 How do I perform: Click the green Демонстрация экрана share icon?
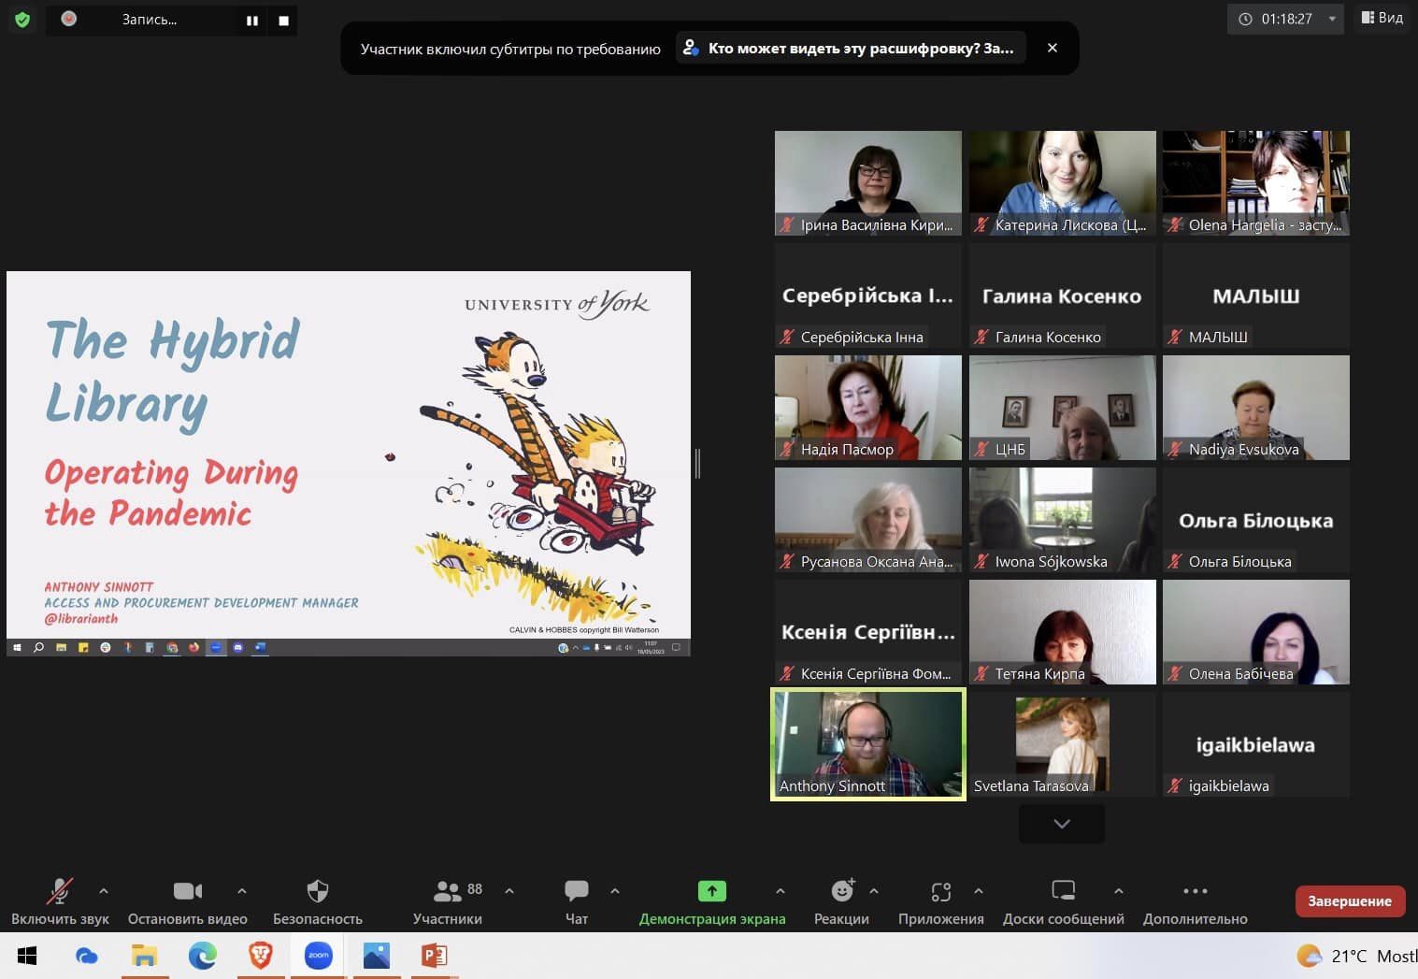pos(711,891)
